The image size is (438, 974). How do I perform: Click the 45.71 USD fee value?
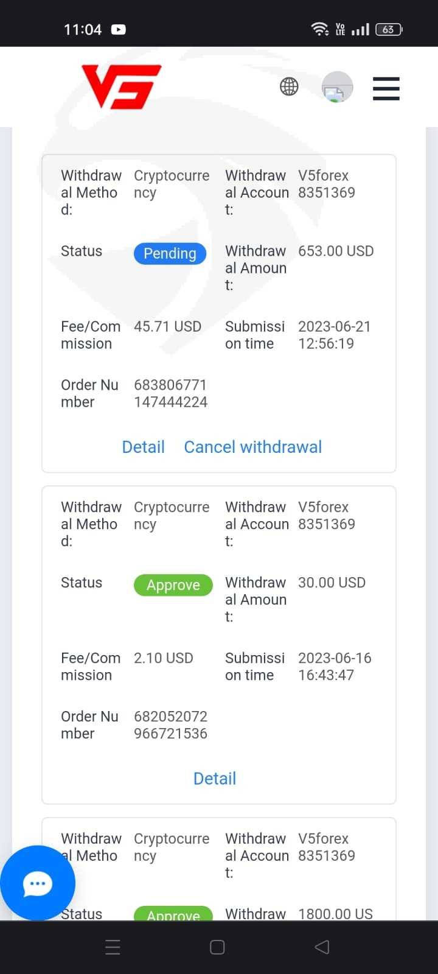167,326
